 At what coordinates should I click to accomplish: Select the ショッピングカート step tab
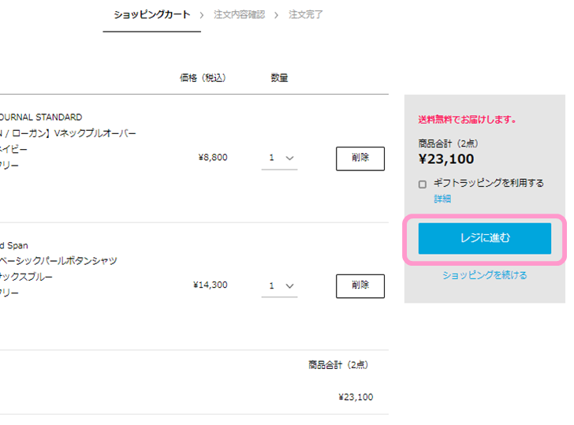(x=151, y=15)
